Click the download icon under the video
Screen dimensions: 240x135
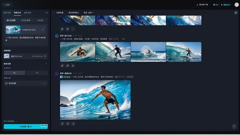point(73,124)
